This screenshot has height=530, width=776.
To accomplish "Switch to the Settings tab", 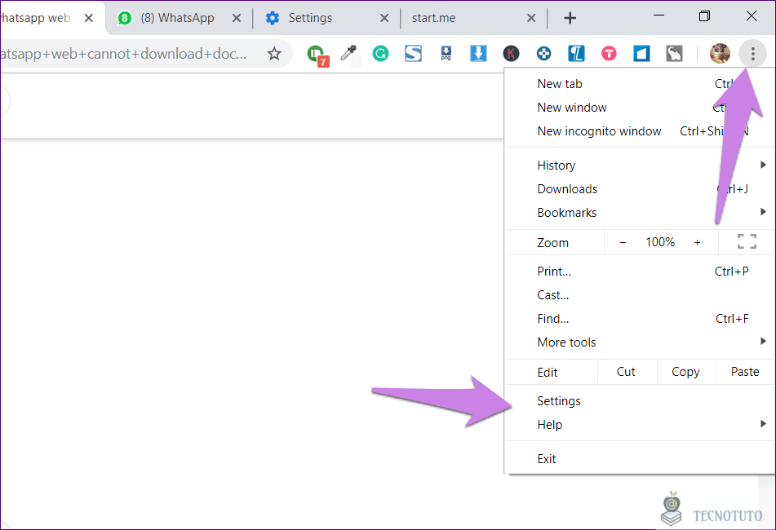I will (x=325, y=18).
